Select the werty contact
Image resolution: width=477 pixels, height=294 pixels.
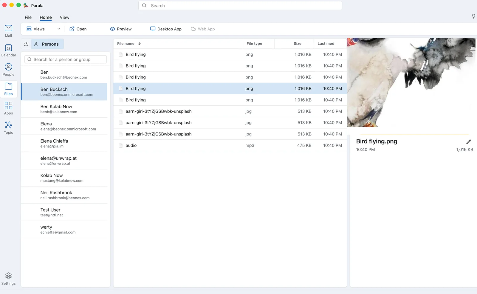coord(64,230)
